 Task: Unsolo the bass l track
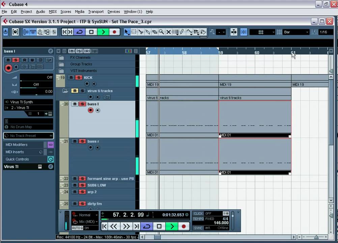coord(82,104)
